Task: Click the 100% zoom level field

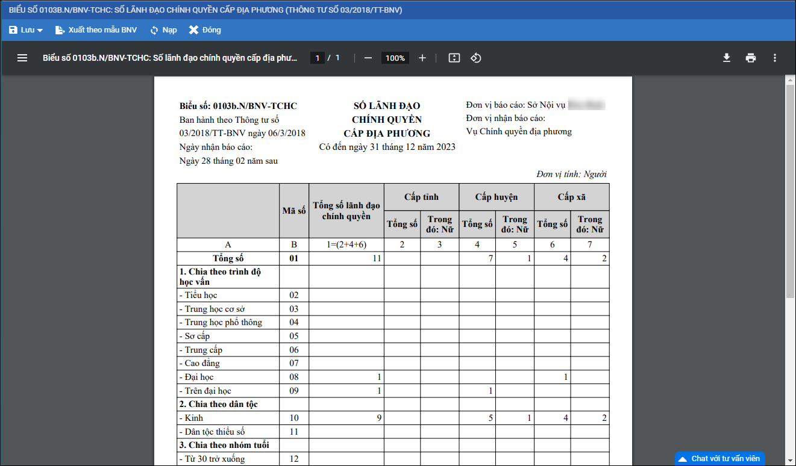Action: pos(395,58)
